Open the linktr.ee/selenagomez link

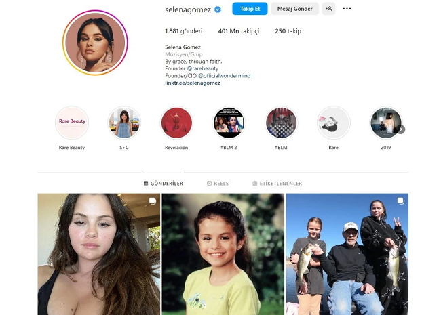[193, 83]
